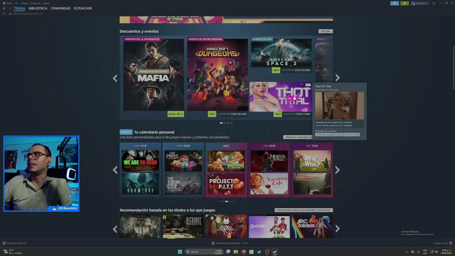The height and width of the screenshot is (256, 455).
Task: Open Amigos y chat
Action: 441,243
